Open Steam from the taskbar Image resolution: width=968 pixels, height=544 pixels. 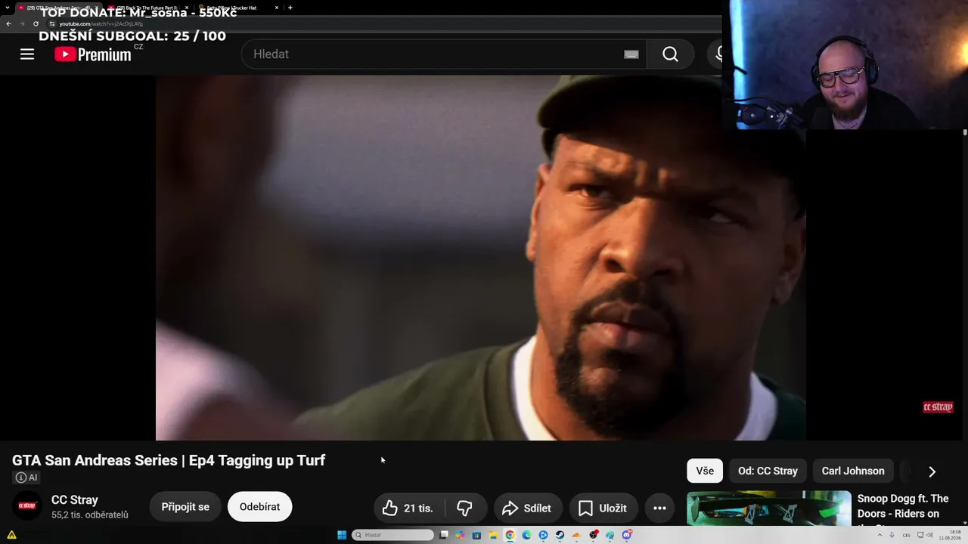(x=560, y=535)
